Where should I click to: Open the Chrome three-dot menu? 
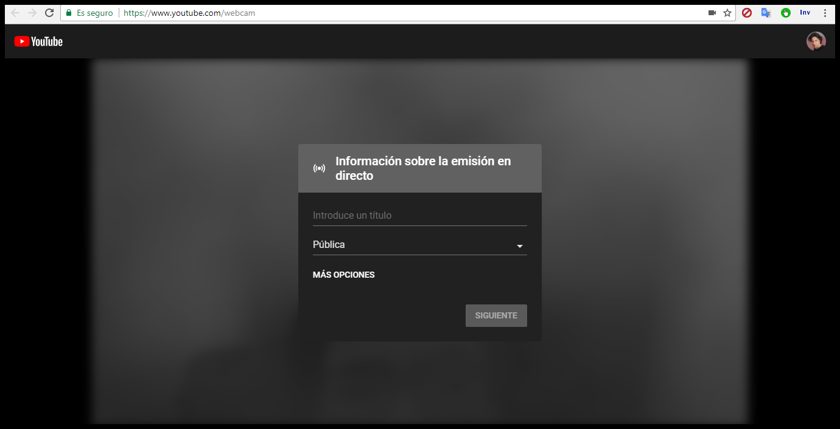click(x=825, y=13)
